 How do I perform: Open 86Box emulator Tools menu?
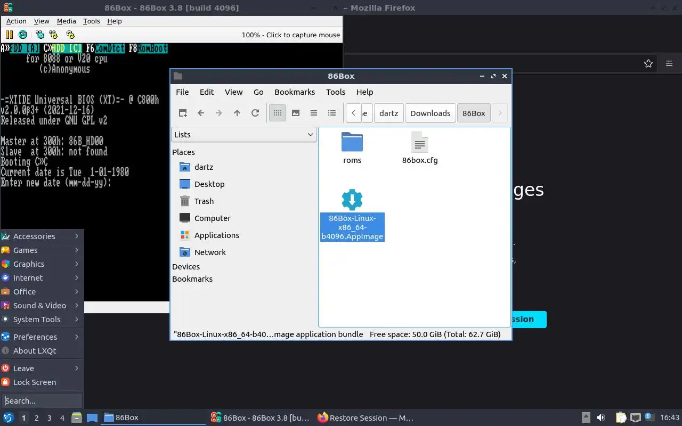pos(92,21)
